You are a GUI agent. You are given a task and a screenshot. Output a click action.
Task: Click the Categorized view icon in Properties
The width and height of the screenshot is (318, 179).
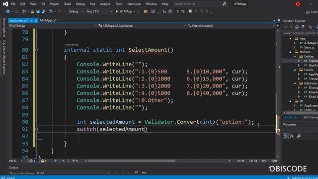point(286,136)
